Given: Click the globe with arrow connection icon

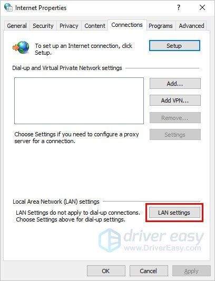Looking at the screenshot, I should click(x=21, y=47).
